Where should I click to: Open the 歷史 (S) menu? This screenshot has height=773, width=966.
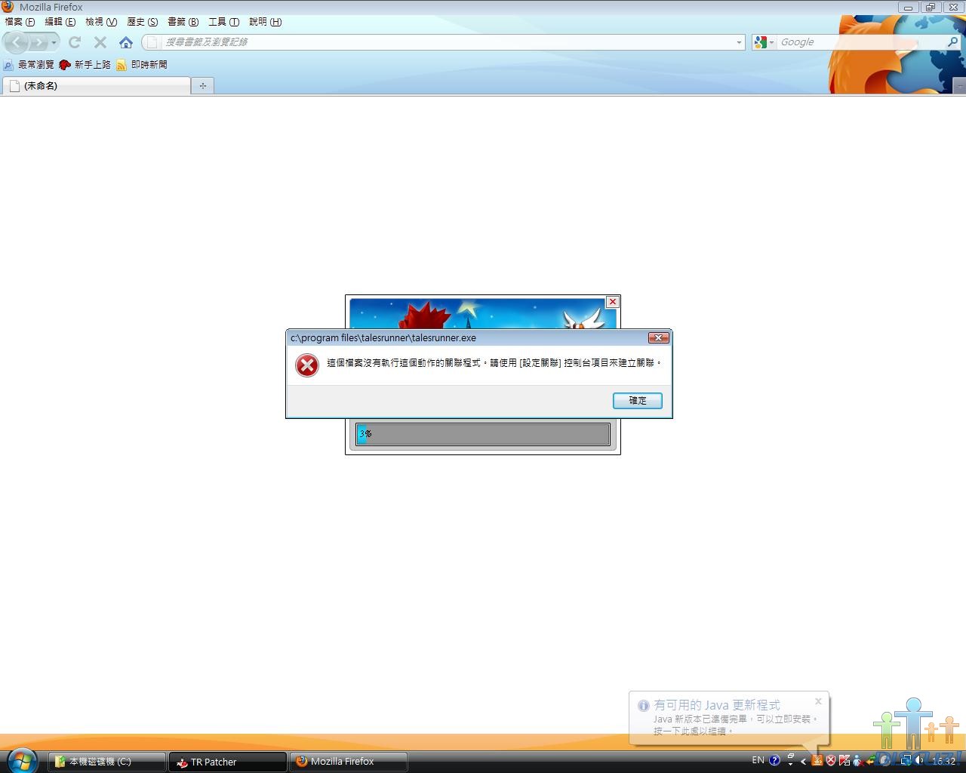tap(143, 22)
